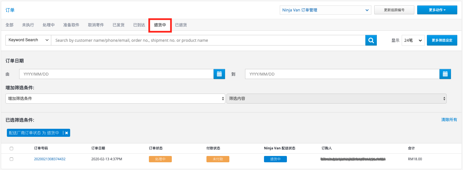Open the 更多动作 actions button
Image resolution: width=463 pixels, height=170 pixels.
pyautogui.click(x=437, y=10)
